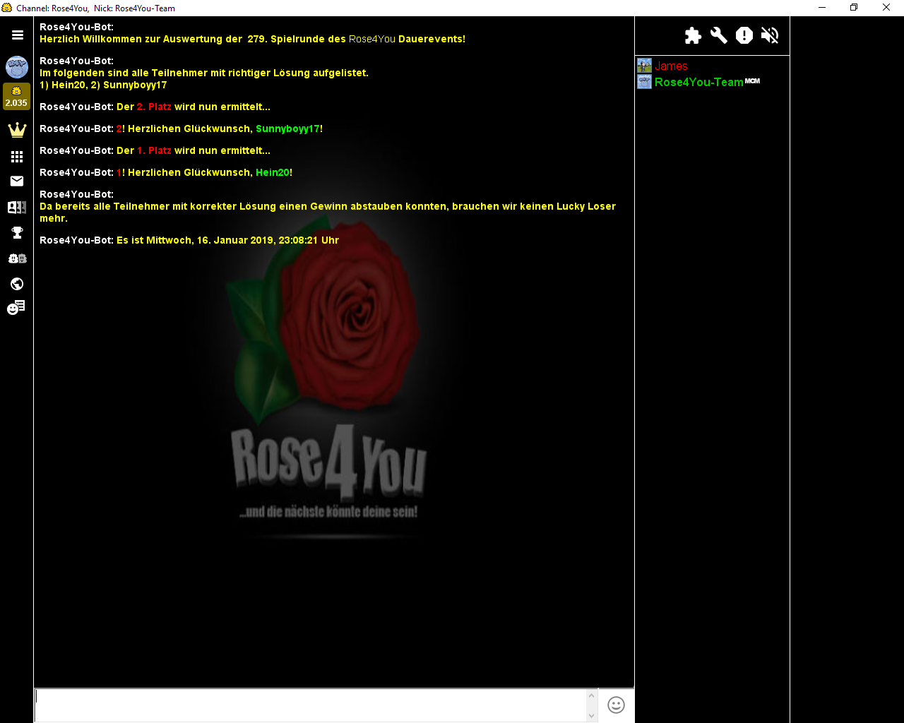
Task: Click the twin smiley faces icon
Action: 17,258
